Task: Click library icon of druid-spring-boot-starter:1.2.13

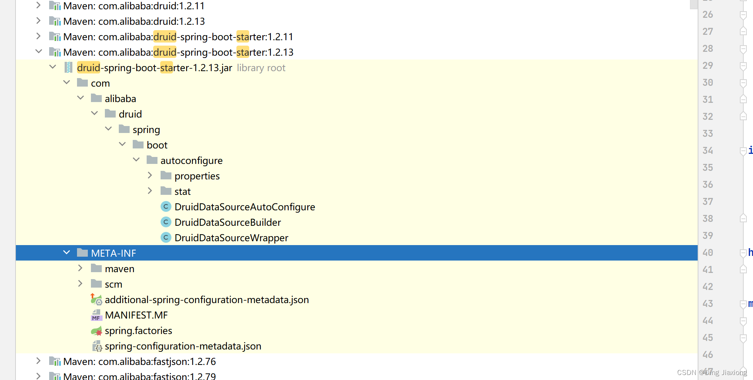Action: pos(55,52)
